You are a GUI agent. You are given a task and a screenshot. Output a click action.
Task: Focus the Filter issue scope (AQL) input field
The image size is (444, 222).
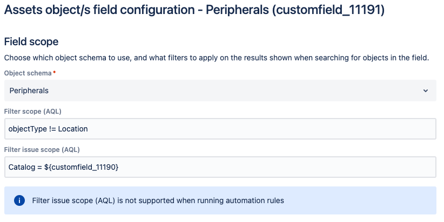pos(220,167)
